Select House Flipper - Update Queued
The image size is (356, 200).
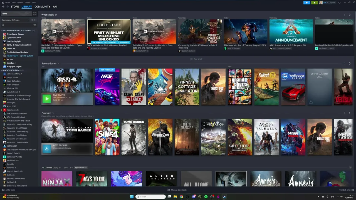(x=20, y=56)
